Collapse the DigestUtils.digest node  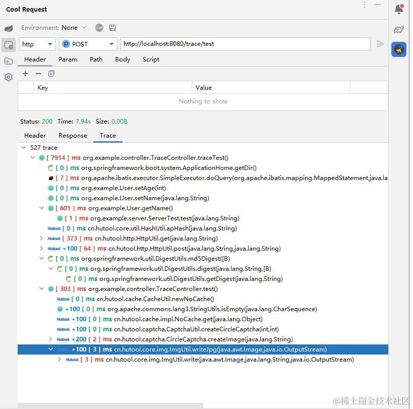click(51, 268)
